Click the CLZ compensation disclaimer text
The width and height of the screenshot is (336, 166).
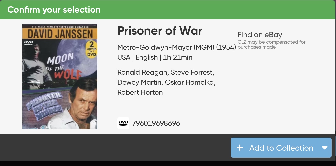(x=271, y=44)
